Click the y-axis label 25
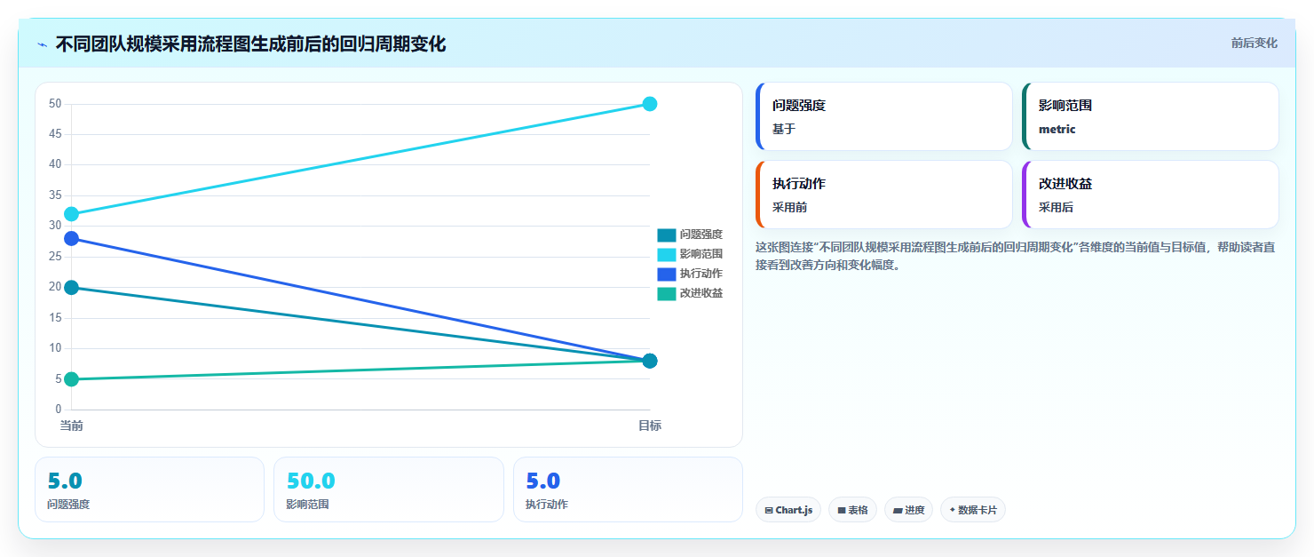The width and height of the screenshot is (1314, 557). (55, 257)
